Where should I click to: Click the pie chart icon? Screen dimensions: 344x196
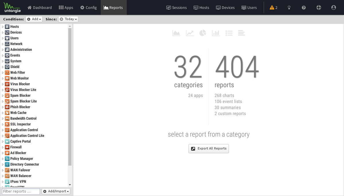[x=203, y=33]
